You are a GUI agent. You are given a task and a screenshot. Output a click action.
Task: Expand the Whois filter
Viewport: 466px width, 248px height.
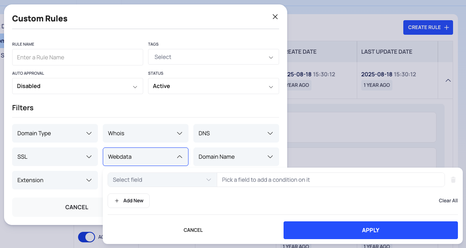146,133
